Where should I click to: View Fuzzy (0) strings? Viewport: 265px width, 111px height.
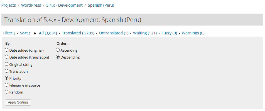(x=169, y=33)
